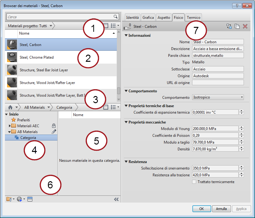Click the pencil icon beside AB Materials
Viewport: 255px width, 218px height.
click(x=54, y=132)
